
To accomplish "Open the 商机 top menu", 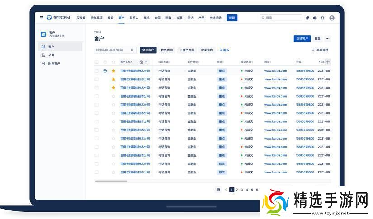I will (146, 18).
